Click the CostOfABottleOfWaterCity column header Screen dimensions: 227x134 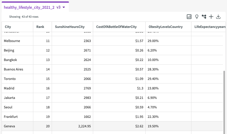pyautogui.click(x=119, y=27)
